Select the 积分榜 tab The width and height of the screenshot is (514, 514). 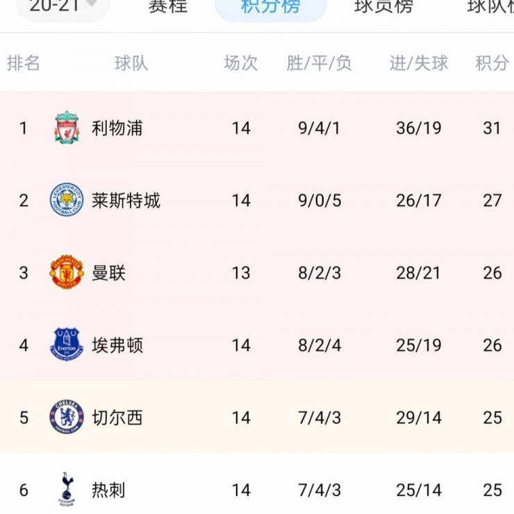point(270,6)
